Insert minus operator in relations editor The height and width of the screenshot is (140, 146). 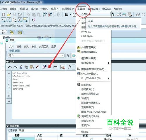9,77
